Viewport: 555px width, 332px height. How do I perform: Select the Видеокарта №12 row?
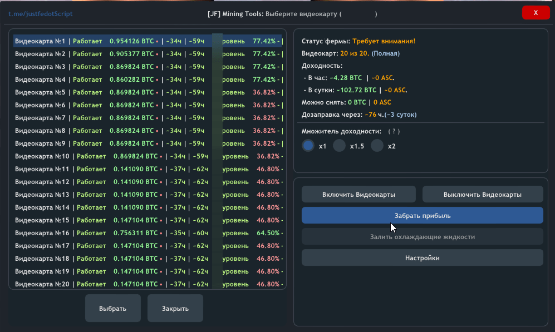coord(148,182)
